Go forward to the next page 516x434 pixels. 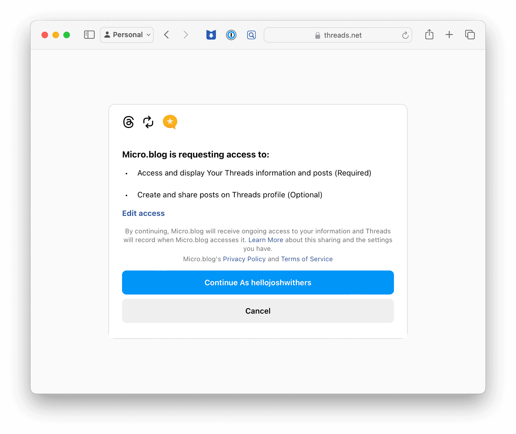click(186, 35)
